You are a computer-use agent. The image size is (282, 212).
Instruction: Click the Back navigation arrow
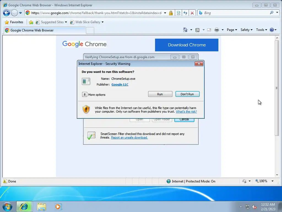pos(7,13)
